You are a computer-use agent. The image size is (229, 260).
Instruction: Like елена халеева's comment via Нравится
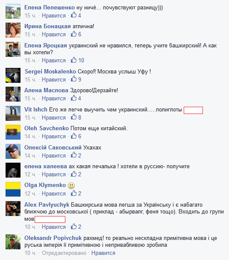tap(54, 175)
